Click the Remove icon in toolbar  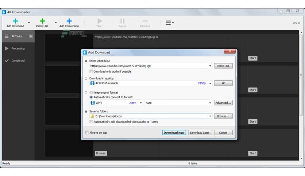(x=145, y=21)
